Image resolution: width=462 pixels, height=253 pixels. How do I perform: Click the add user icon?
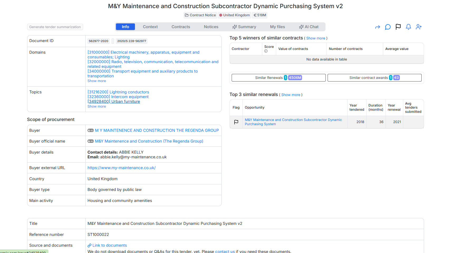[419, 27]
